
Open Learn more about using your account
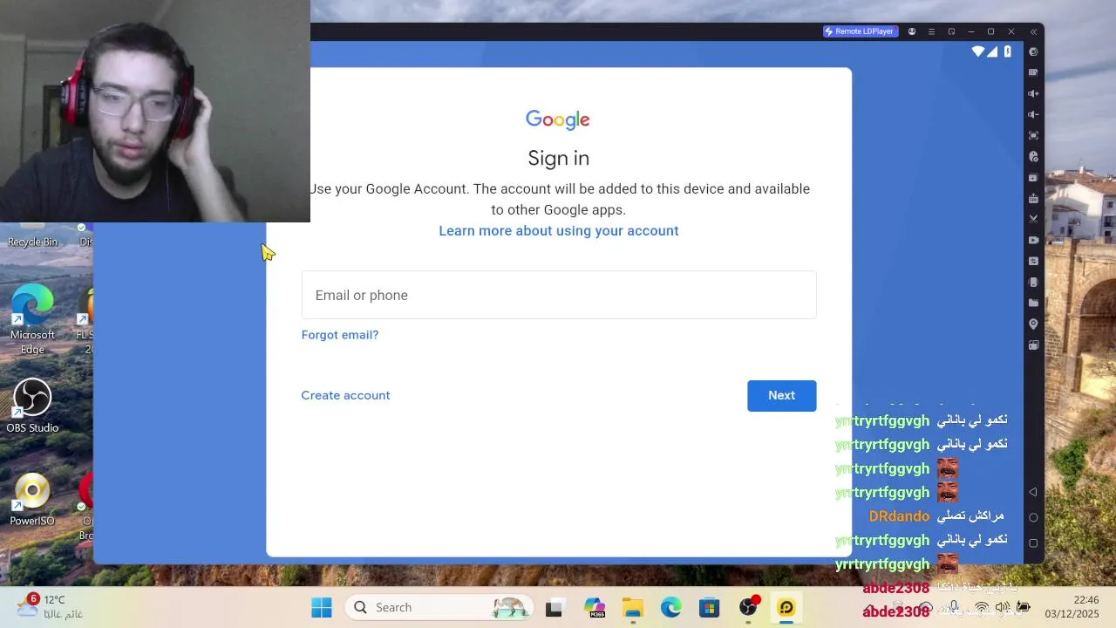click(559, 230)
